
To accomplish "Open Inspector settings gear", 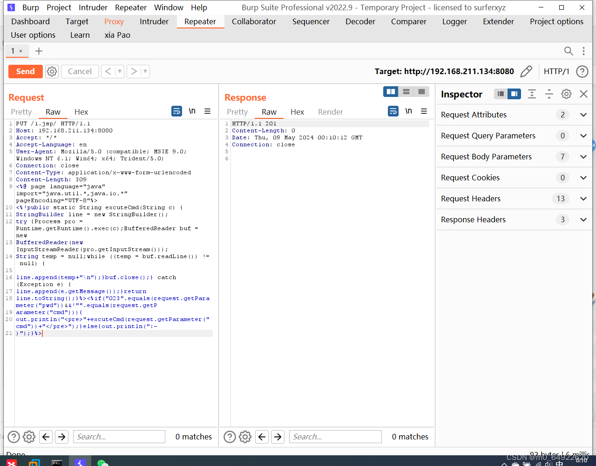I will [566, 94].
